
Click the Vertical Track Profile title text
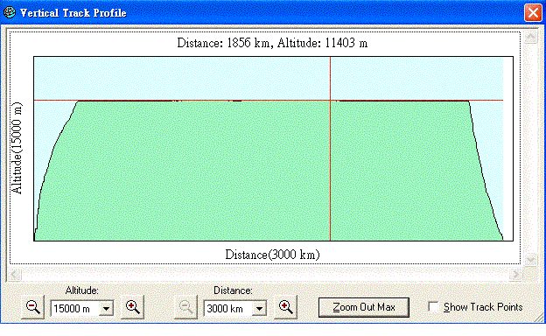click(x=73, y=13)
